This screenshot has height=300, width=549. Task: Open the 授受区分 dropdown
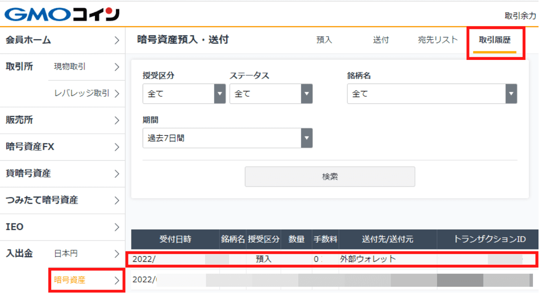coord(184,94)
